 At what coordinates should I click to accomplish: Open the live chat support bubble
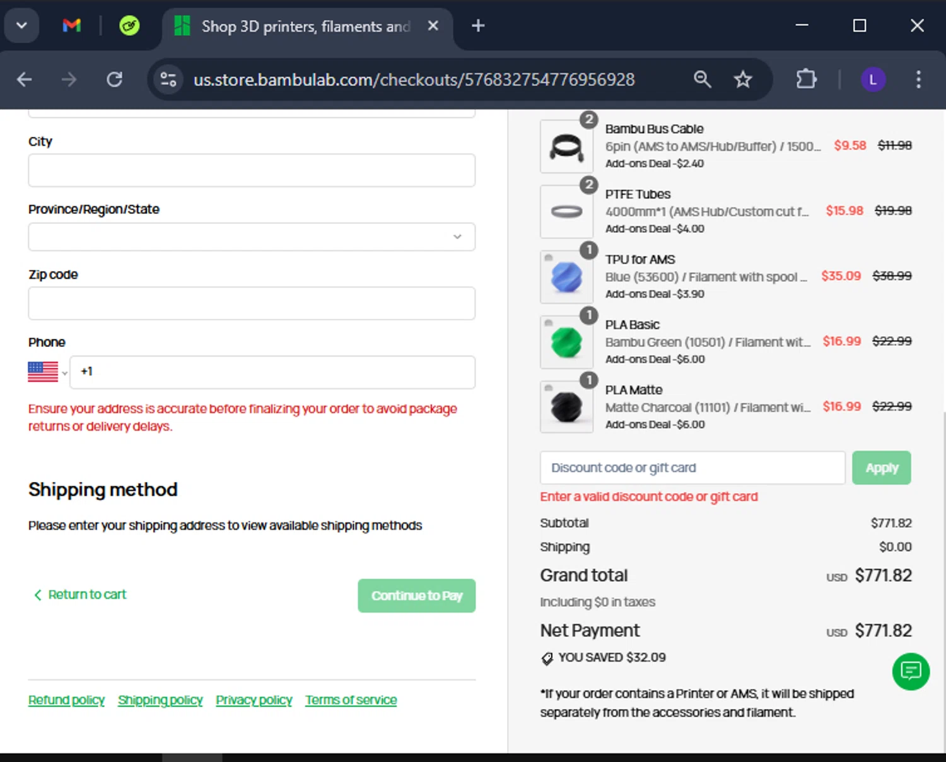click(x=911, y=671)
